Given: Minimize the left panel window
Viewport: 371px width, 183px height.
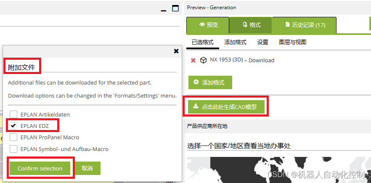Looking at the screenshot, I should pos(163,11).
